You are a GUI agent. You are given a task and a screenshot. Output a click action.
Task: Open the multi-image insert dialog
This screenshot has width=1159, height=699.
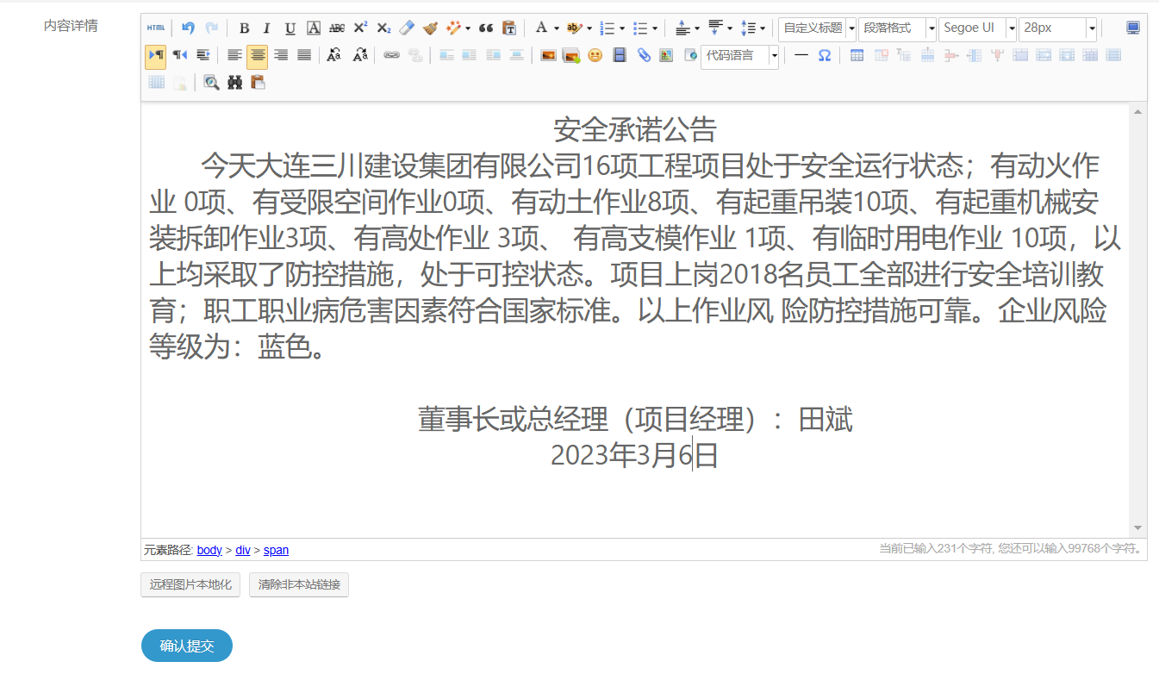[571, 55]
